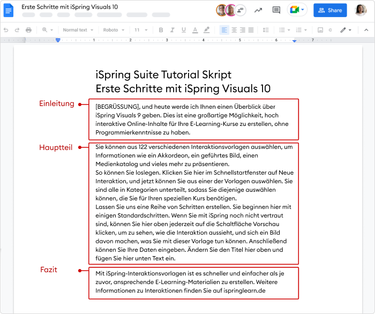The height and width of the screenshot is (314, 375).
Task: Click the heading iSpring Suite Tutorial Skript
Action: tap(163, 74)
